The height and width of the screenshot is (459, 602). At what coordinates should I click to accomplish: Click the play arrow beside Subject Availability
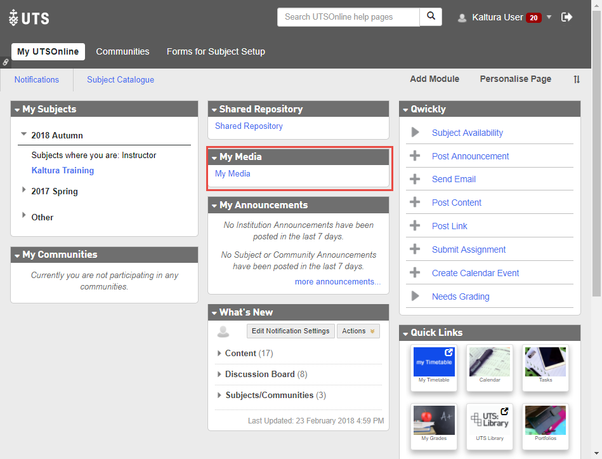(416, 133)
